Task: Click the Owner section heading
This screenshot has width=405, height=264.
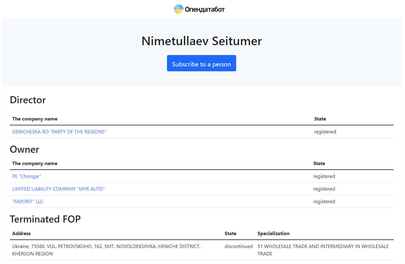Action: (x=25, y=149)
